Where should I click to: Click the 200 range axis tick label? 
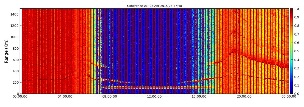[16, 83]
